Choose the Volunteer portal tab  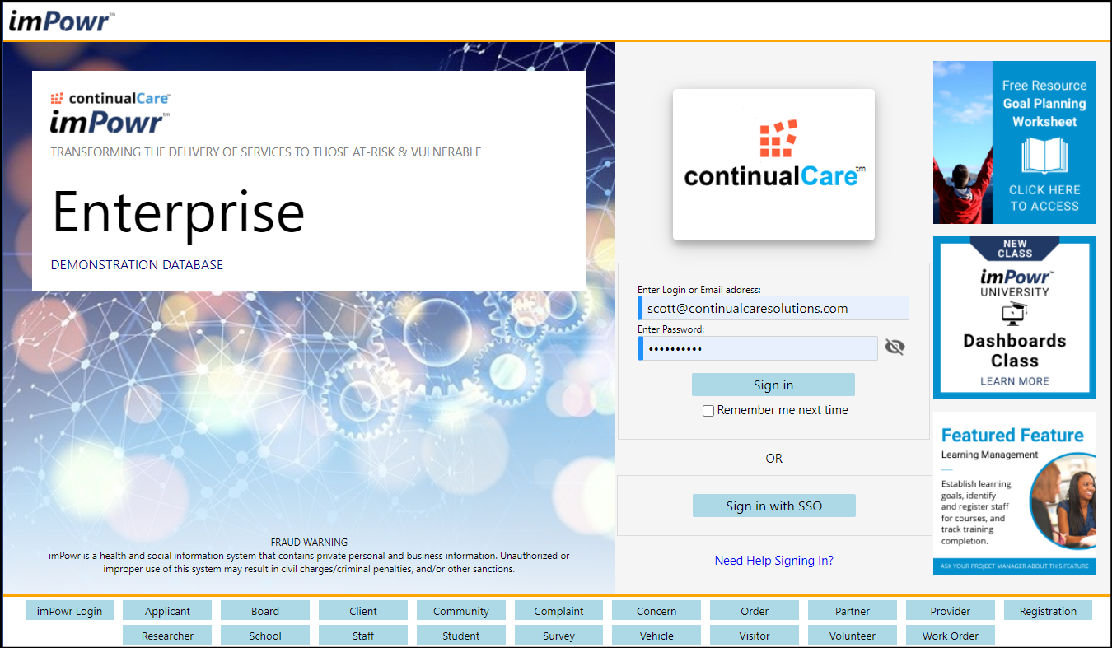click(853, 636)
